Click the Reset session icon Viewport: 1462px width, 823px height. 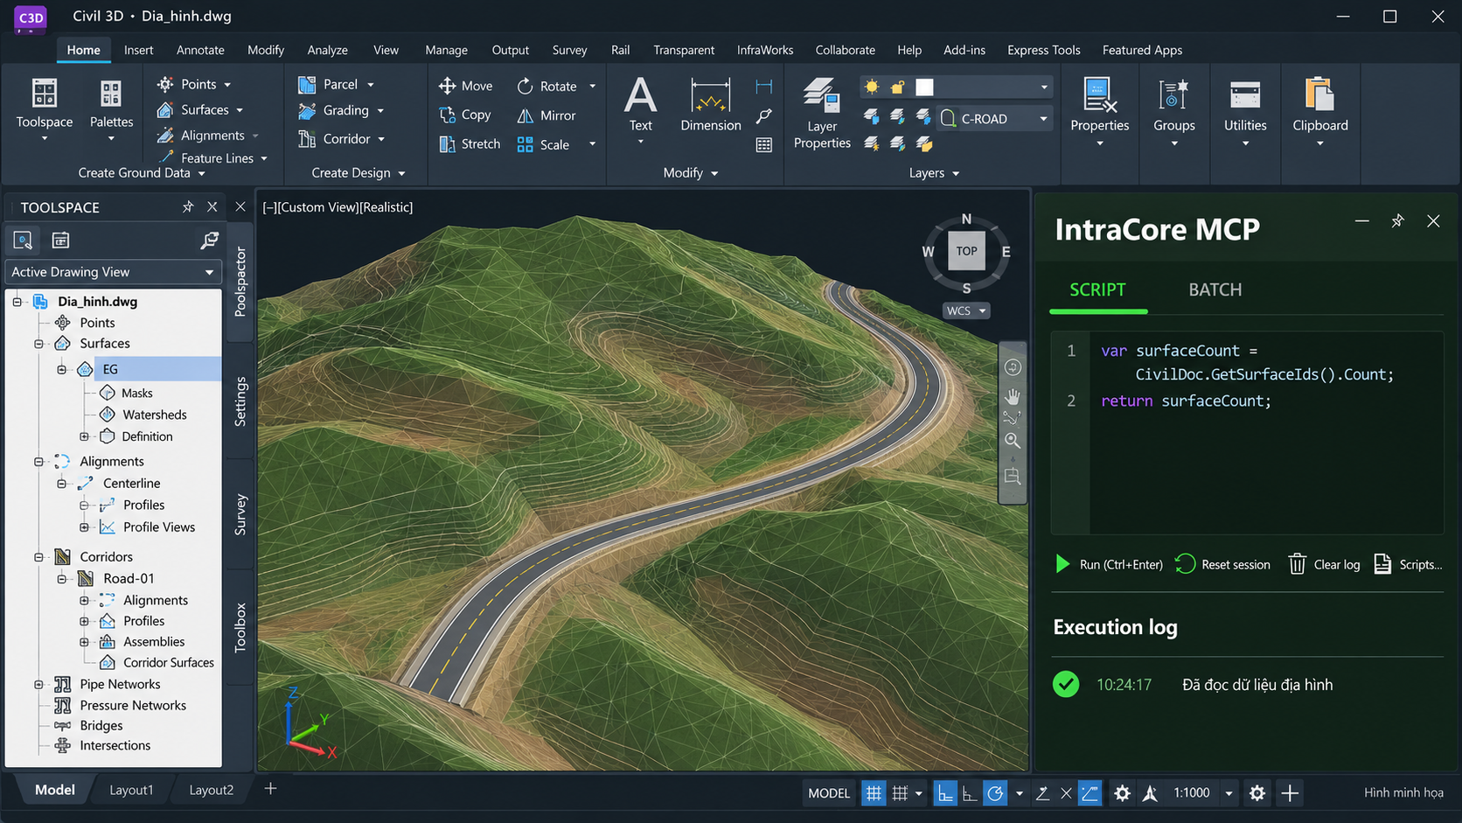pos(1185,564)
